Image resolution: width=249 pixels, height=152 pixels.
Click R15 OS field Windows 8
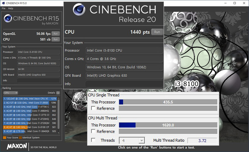[38, 63]
